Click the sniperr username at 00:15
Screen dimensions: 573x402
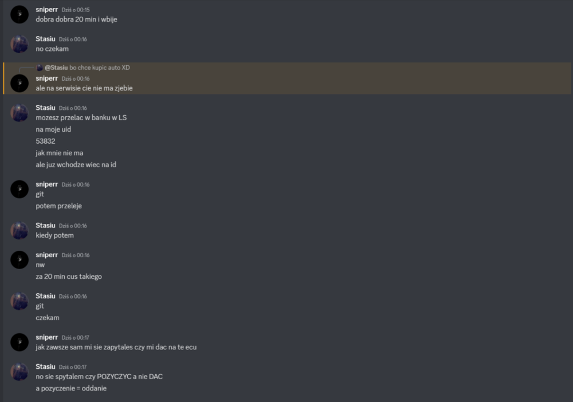[47, 10]
